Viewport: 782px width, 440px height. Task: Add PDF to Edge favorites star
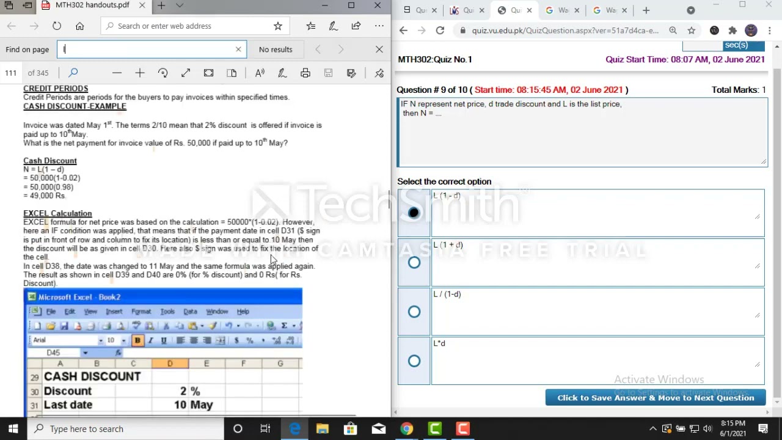coord(278,26)
